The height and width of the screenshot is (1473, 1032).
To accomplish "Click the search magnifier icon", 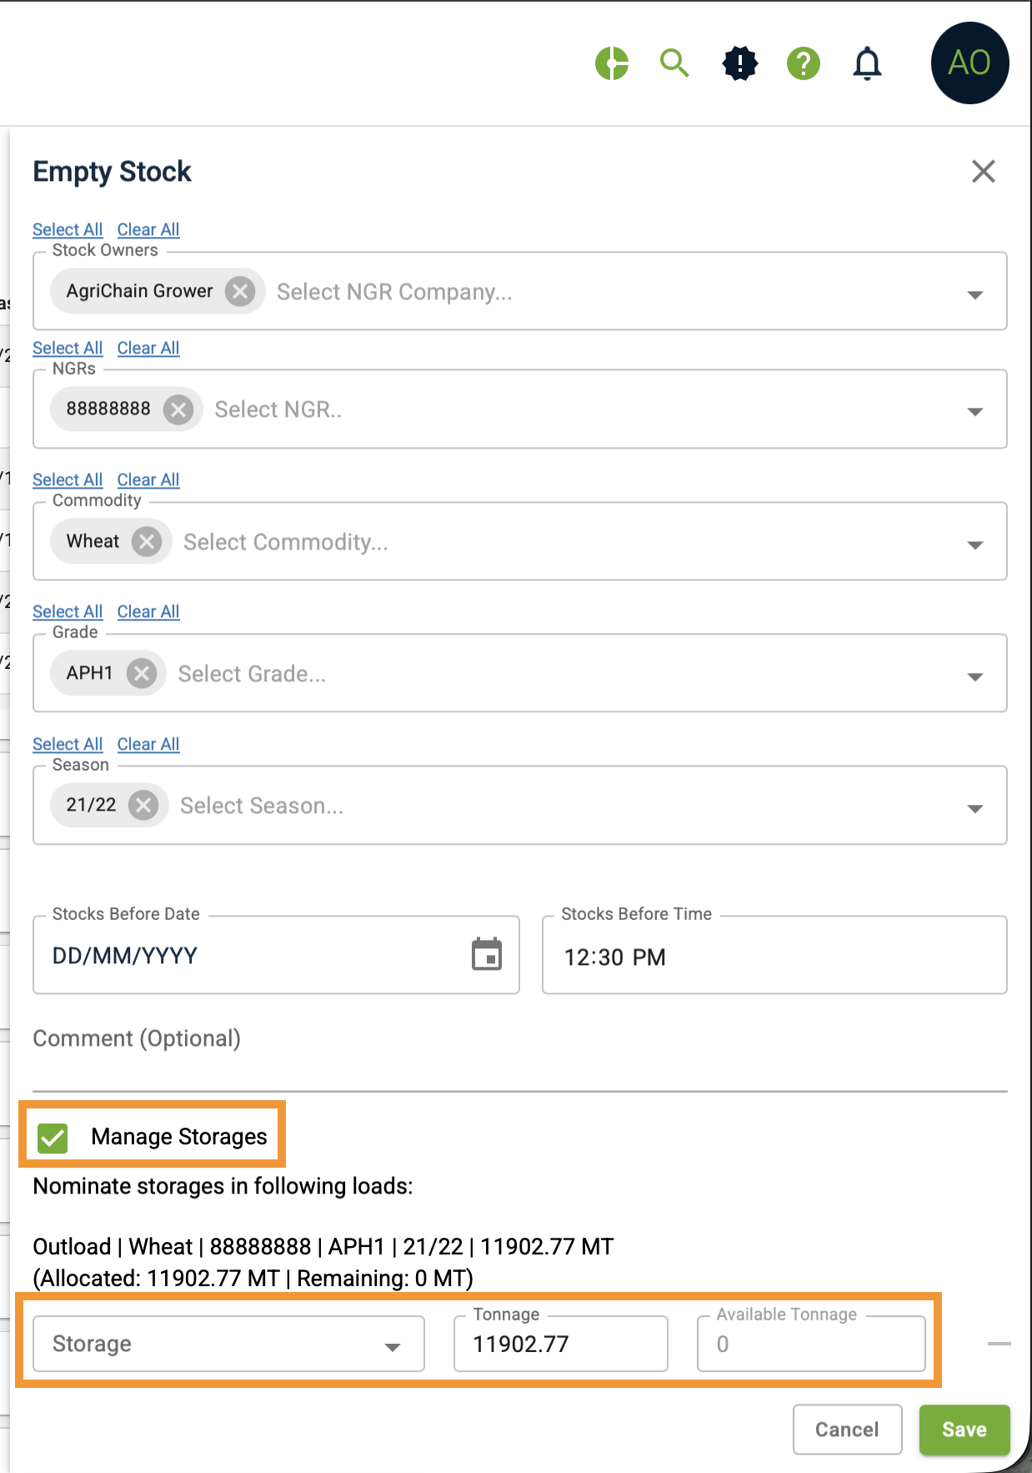I will [674, 63].
